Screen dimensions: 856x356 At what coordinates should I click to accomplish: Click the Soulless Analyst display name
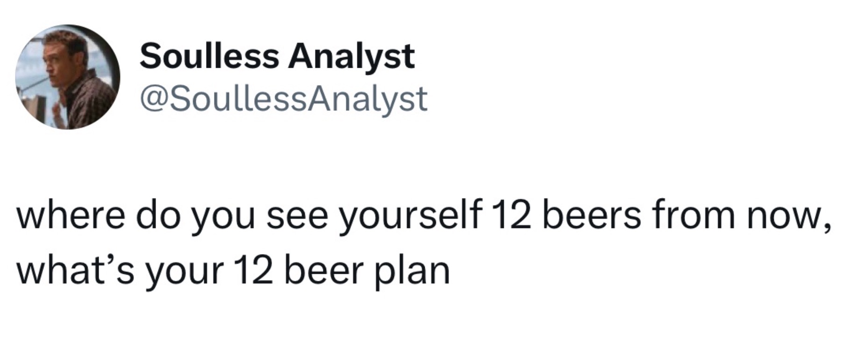coord(277,57)
